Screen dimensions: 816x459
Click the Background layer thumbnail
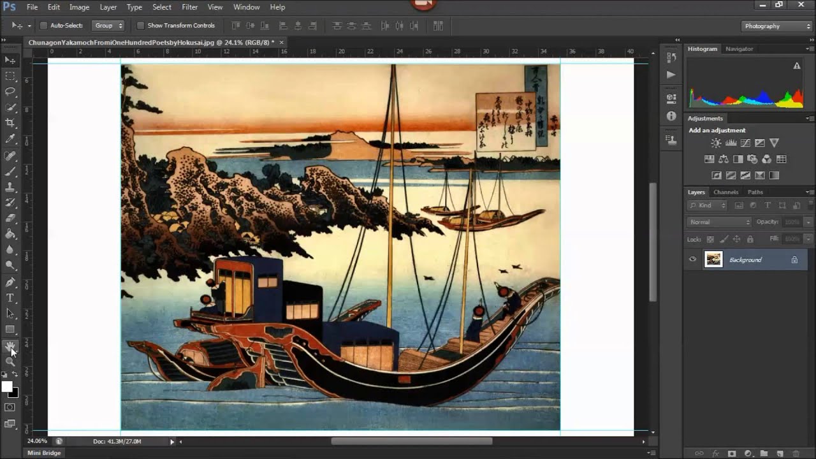(x=713, y=259)
